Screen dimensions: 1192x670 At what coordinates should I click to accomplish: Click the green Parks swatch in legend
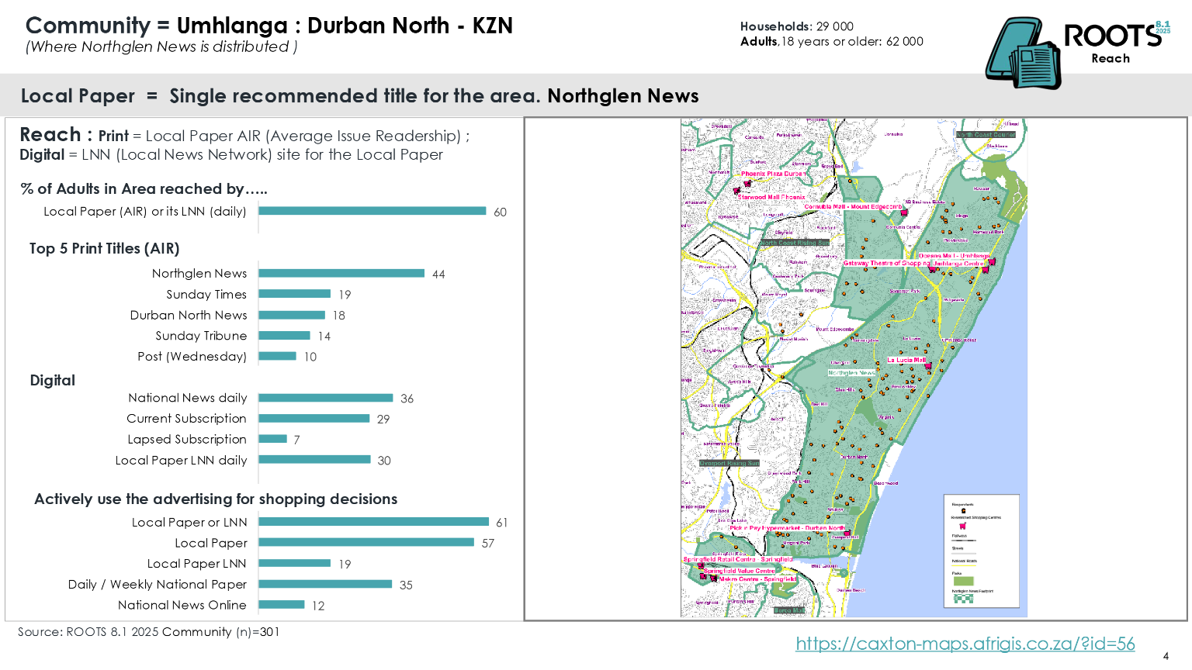point(963,581)
